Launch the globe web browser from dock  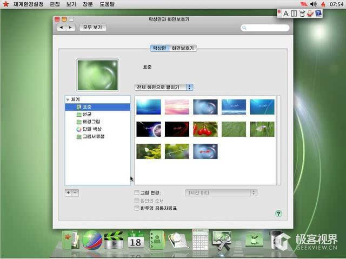point(92,240)
